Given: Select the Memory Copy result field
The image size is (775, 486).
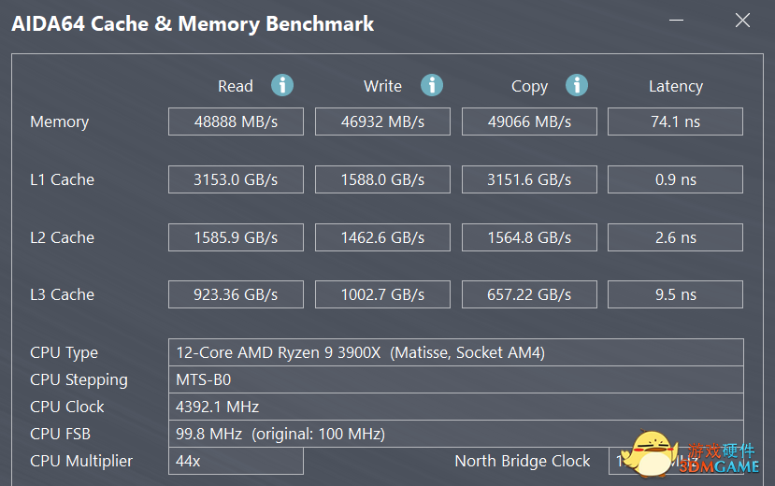Looking at the screenshot, I should tap(529, 121).
